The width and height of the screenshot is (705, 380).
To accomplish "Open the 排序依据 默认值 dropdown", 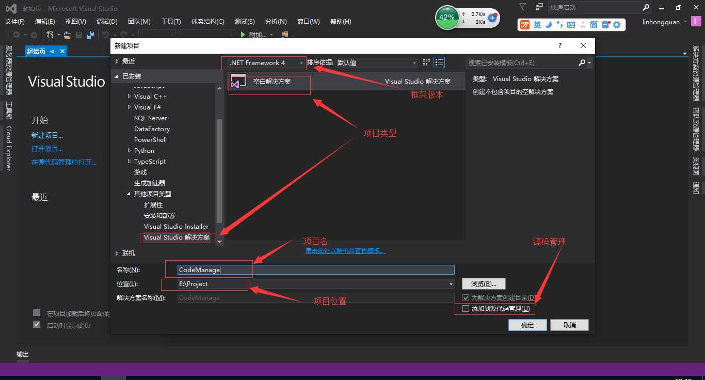I will 376,62.
